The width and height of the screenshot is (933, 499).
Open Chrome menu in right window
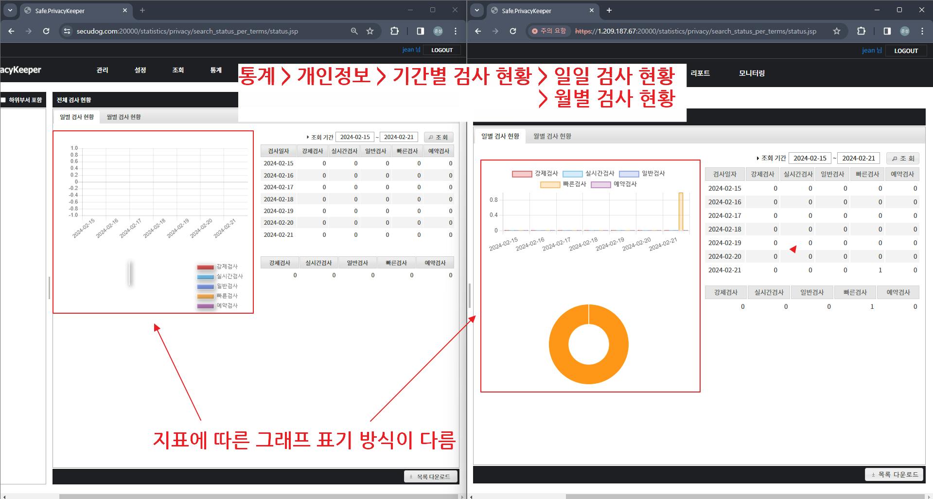click(x=922, y=31)
